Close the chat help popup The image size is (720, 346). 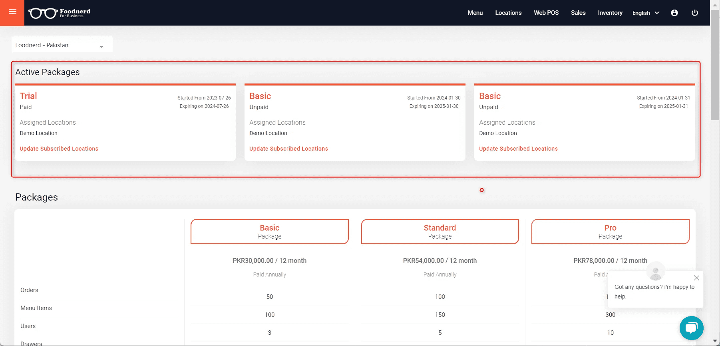coord(696,278)
